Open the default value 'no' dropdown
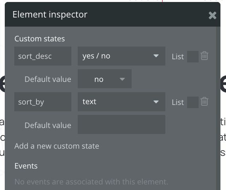This screenshot has width=226, height=190. click(x=105, y=79)
